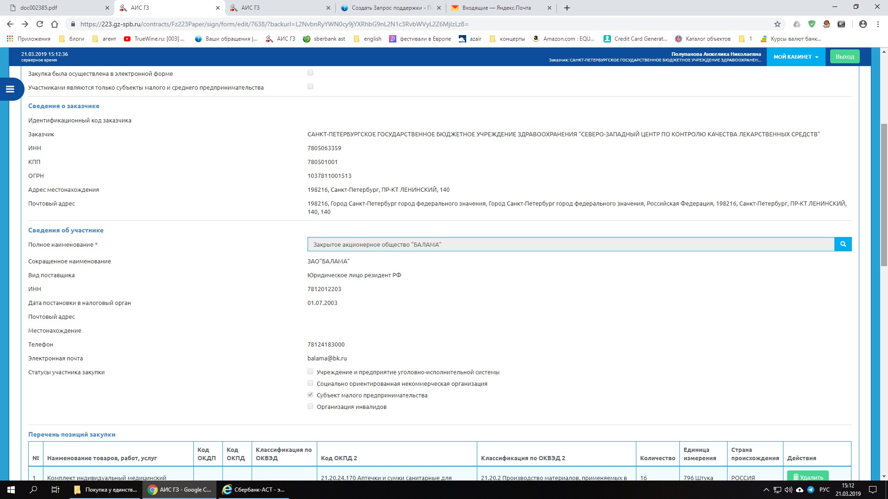This screenshot has height=499, width=888.
Task: Open the hamburger side menu
Action: coord(10,89)
